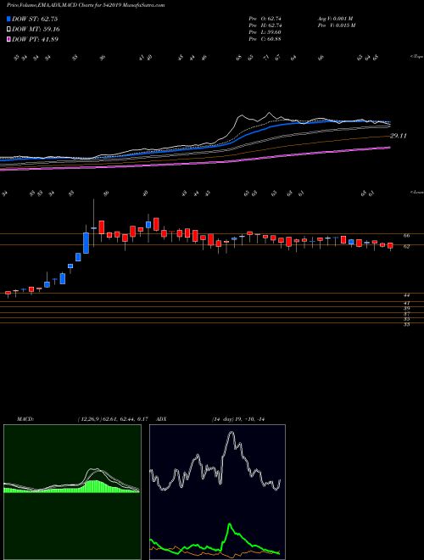This screenshot has width=424, height=560.
Task: Click the MACD panel title label
Action: tap(25, 419)
